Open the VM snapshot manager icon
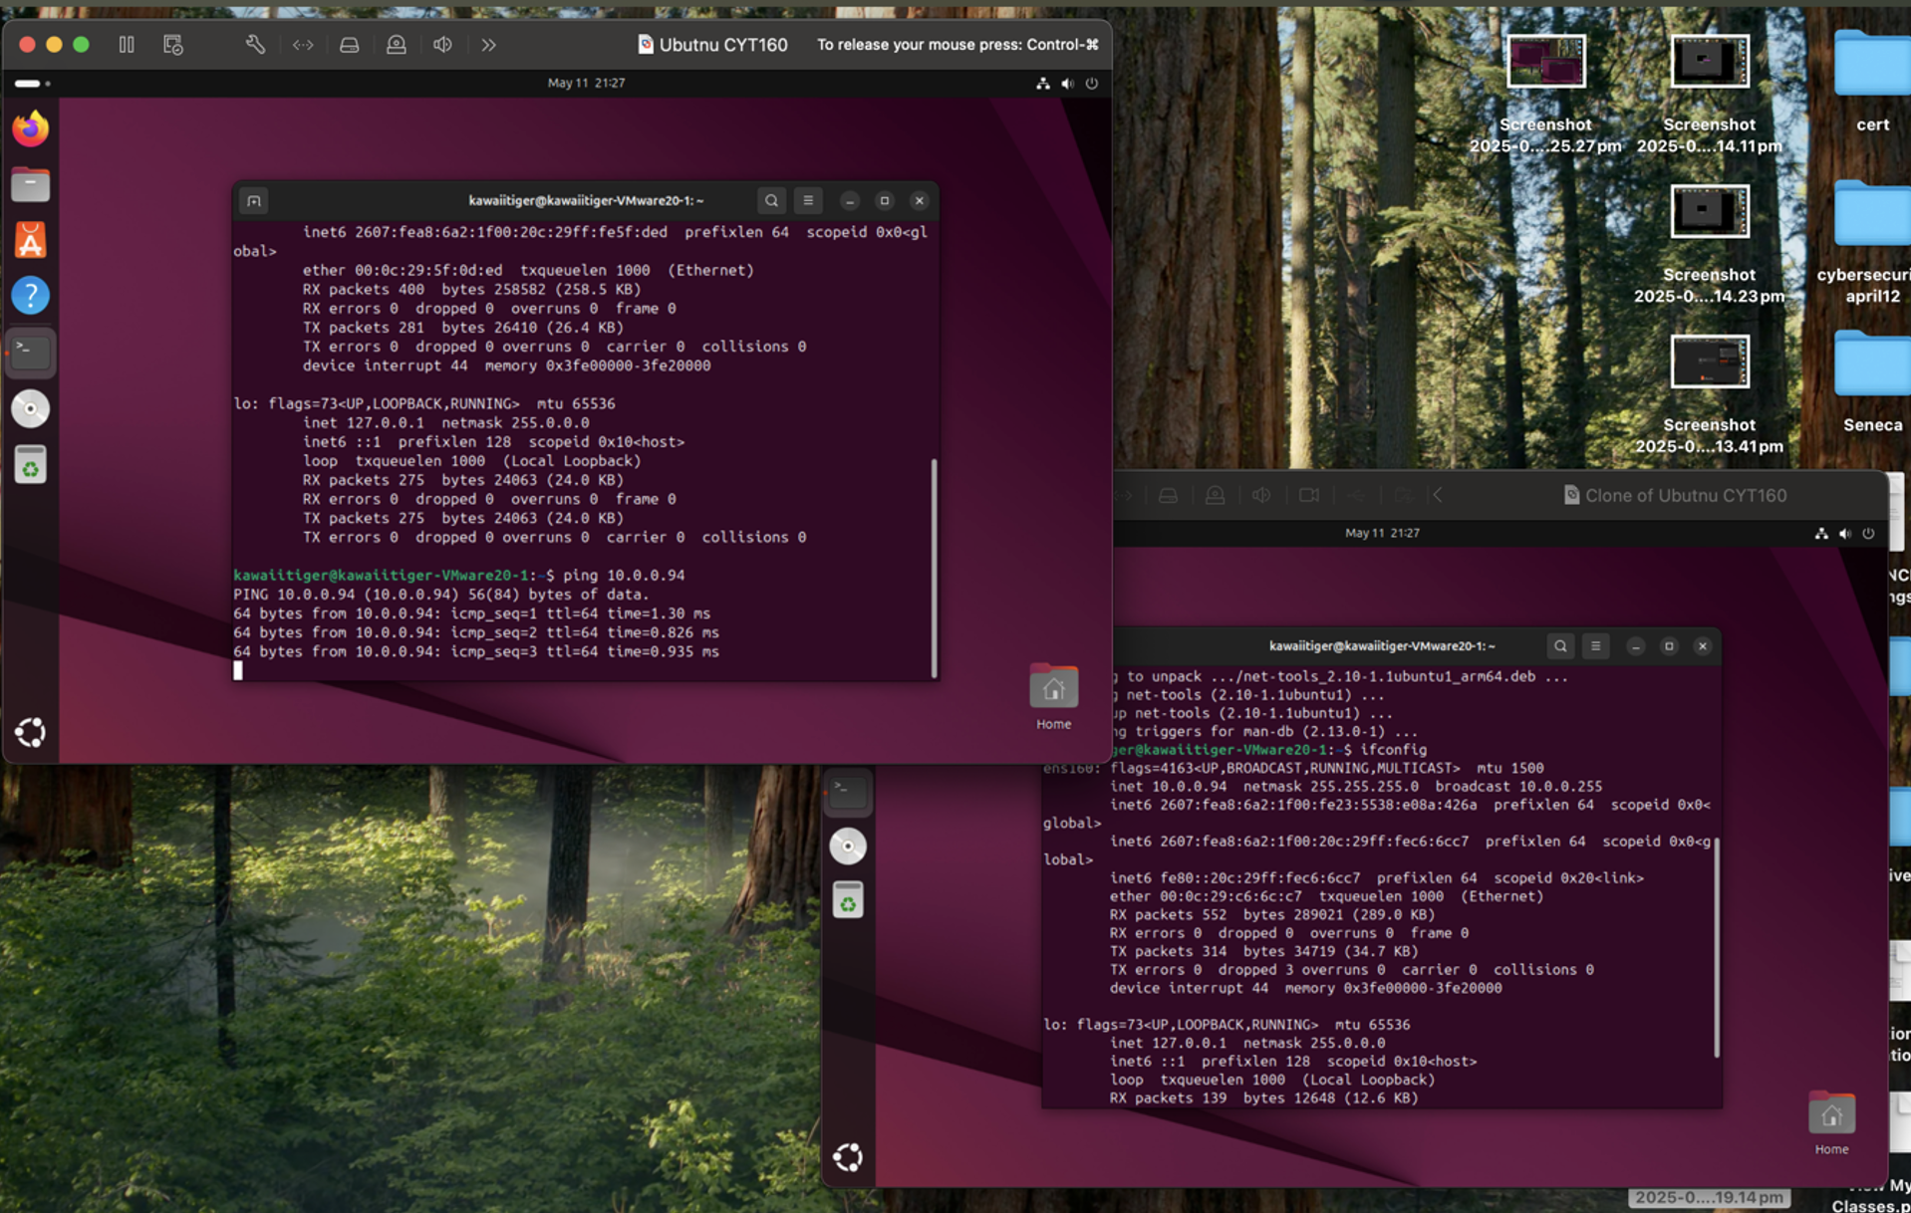This screenshot has width=1911, height=1213. click(x=173, y=45)
